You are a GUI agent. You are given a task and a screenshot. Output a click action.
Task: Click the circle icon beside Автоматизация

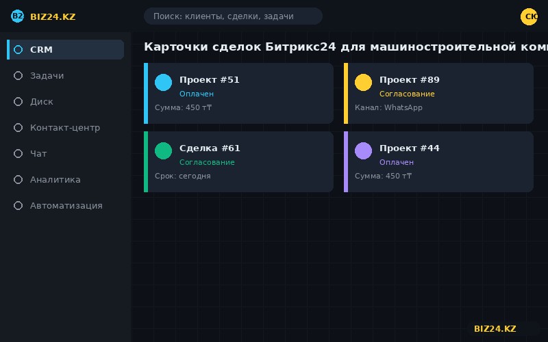(18, 206)
